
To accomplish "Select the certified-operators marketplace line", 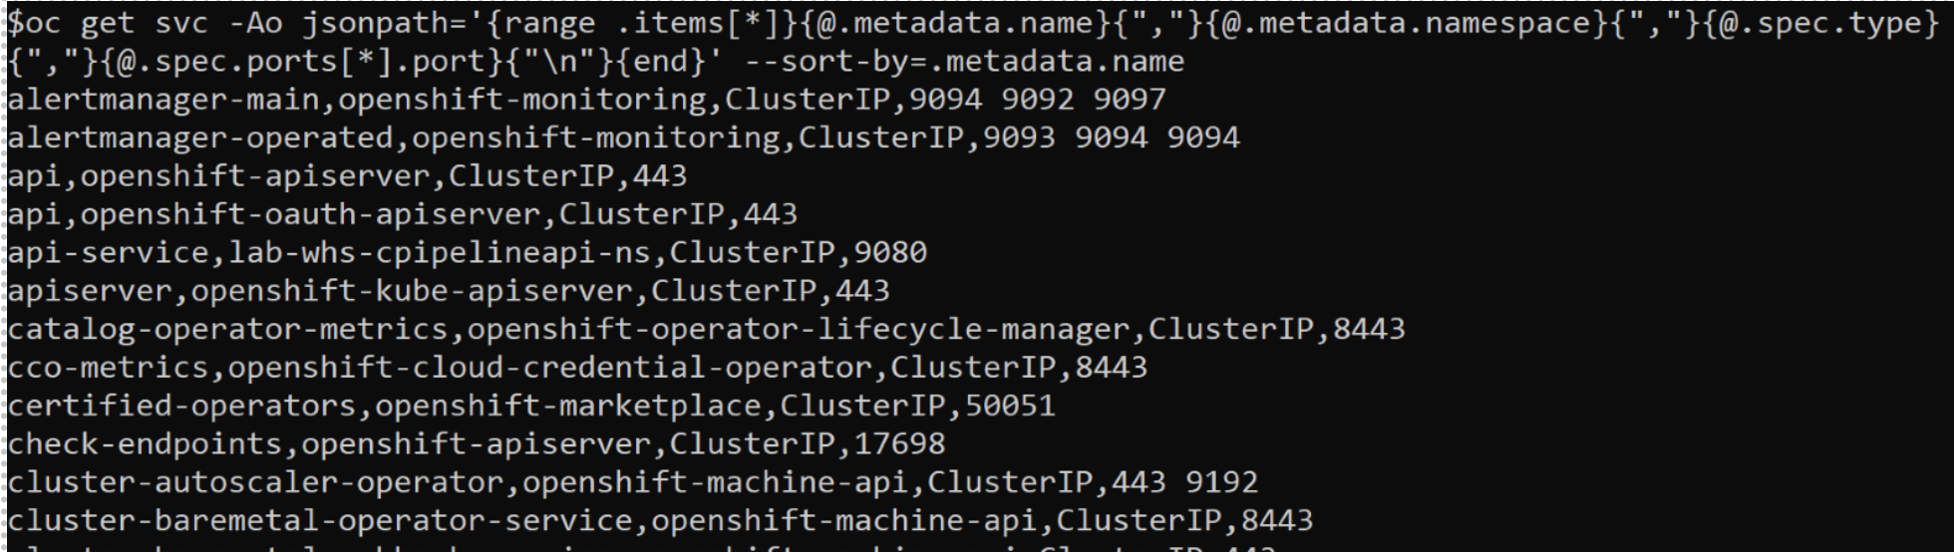I will click(x=531, y=406).
